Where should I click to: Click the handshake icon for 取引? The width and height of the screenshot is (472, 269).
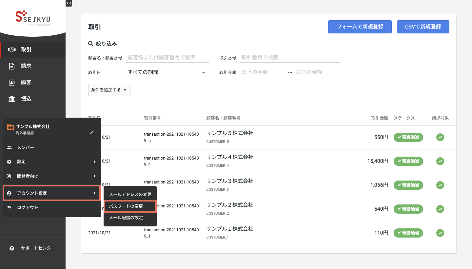tap(12, 50)
